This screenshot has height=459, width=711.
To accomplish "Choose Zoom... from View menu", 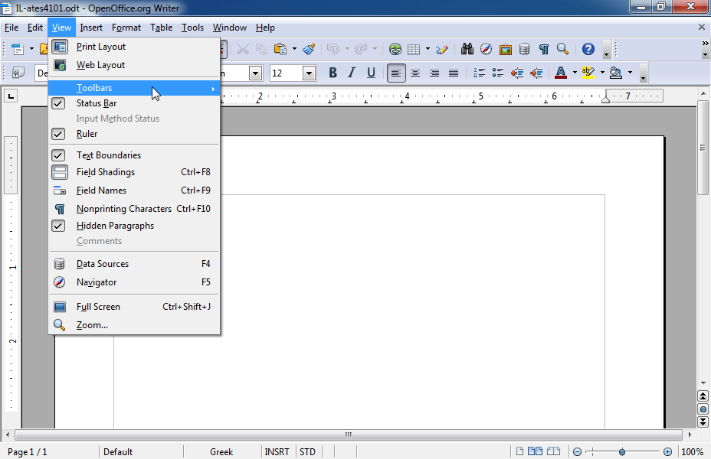I will tap(134, 325).
